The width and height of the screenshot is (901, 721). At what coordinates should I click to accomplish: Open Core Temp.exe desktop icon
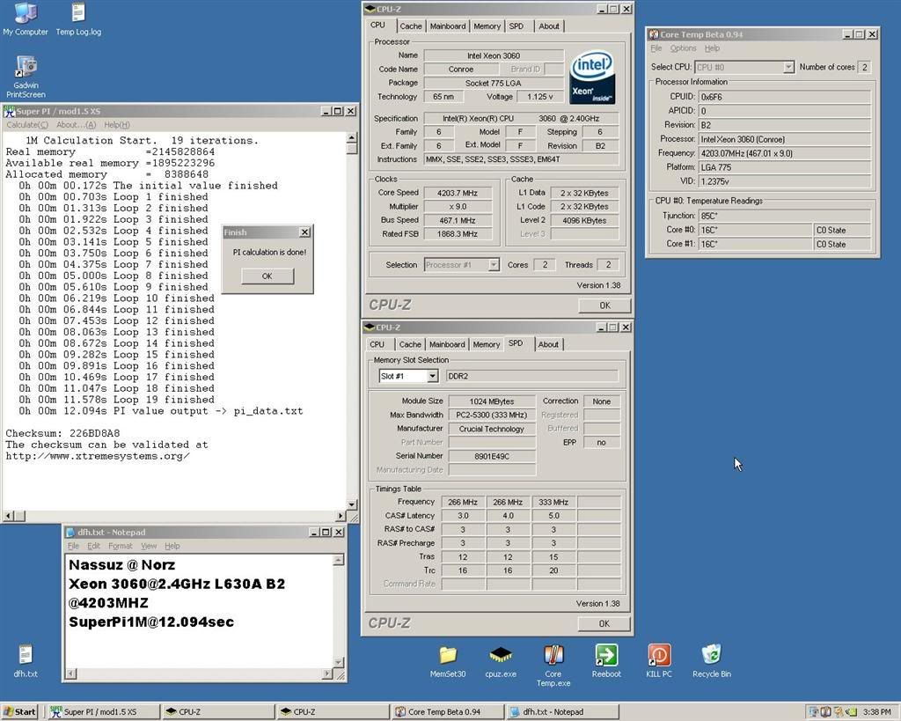coord(553,656)
